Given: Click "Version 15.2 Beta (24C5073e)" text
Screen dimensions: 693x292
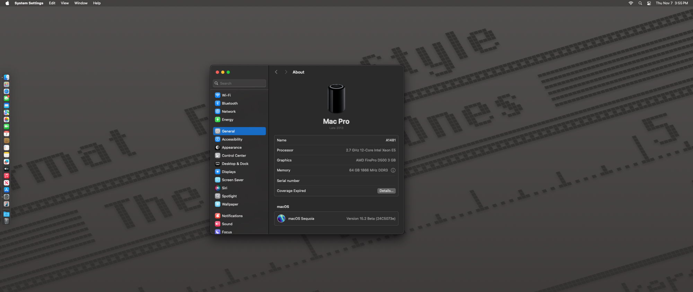Looking at the screenshot, I should coord(371,219).
